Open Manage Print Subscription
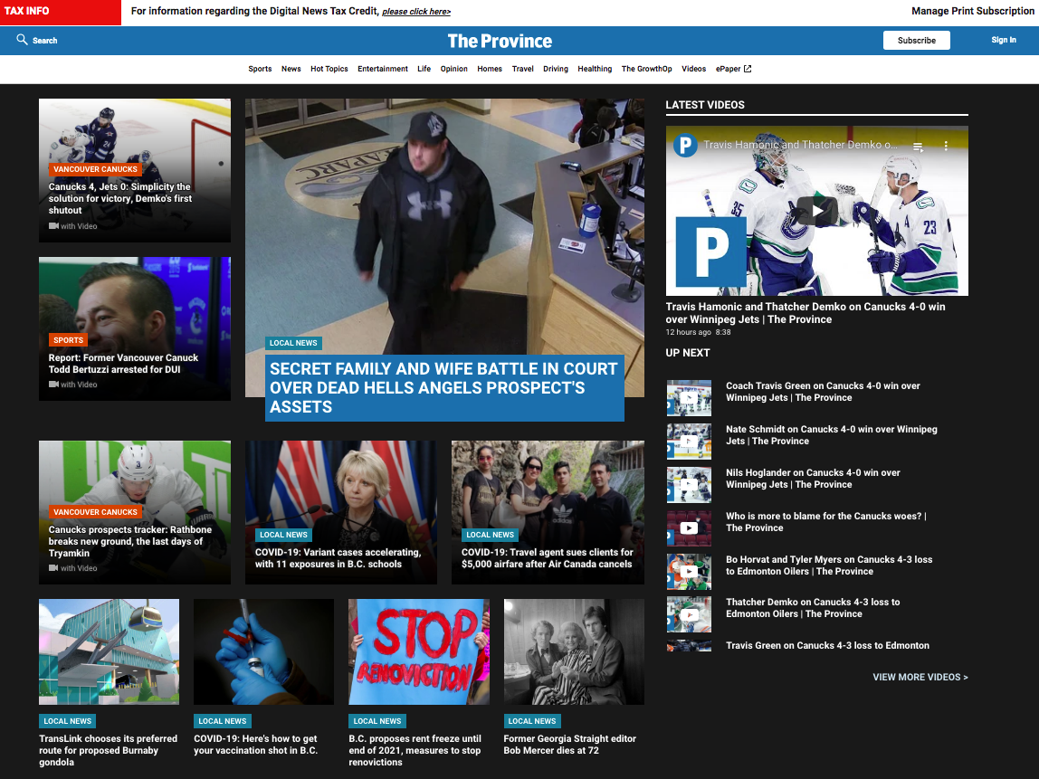1039x779 pixels. click(x=972, y=11)
